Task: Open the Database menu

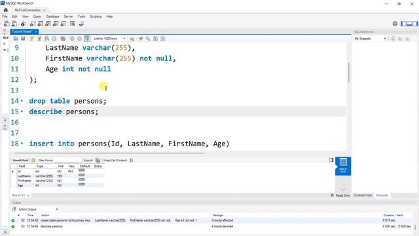Action: (52, 16)
